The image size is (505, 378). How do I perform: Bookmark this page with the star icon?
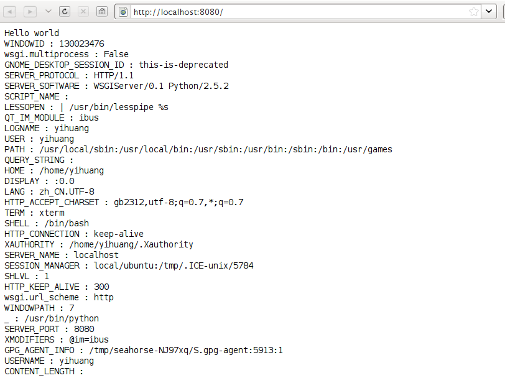tap(474, 12)
